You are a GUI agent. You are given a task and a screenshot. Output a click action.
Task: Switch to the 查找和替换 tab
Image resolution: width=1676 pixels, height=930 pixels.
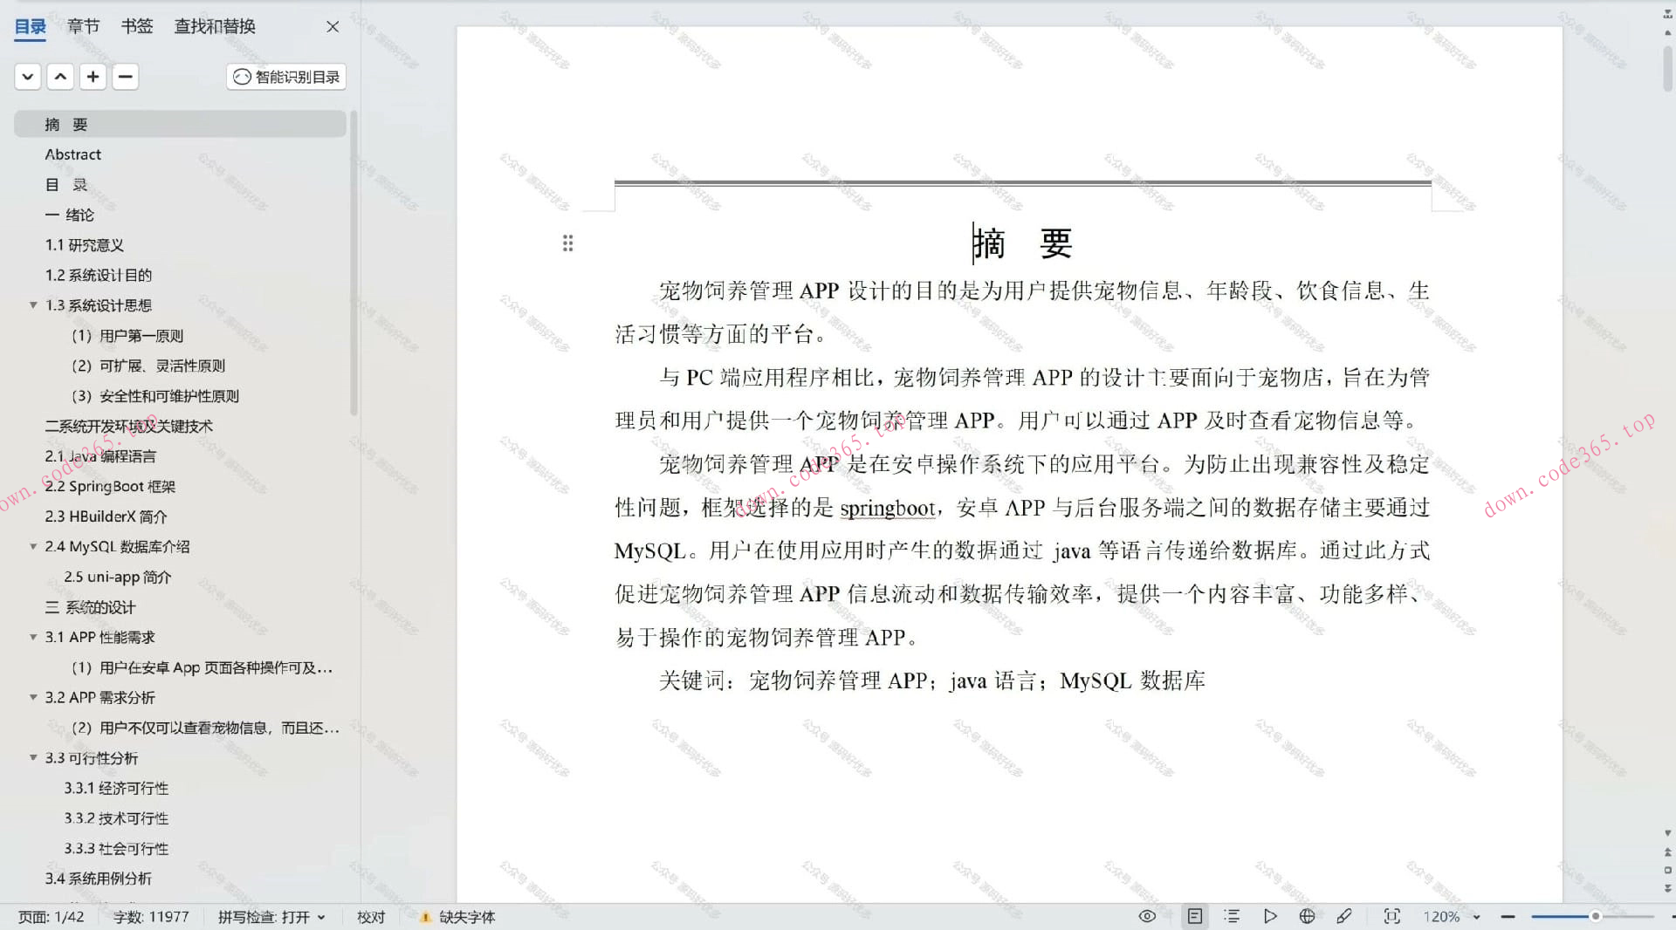coord(214,26)
